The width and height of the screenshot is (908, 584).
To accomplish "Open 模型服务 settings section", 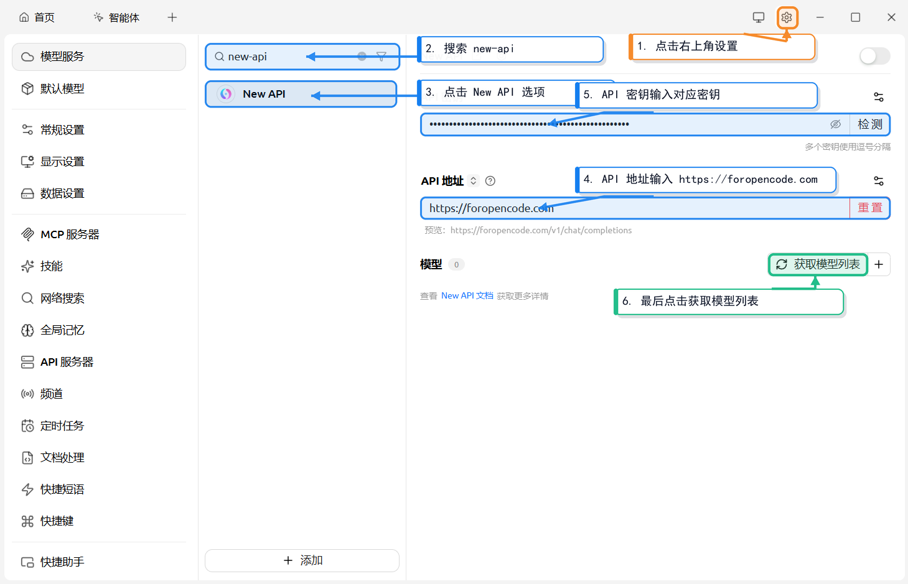I will pos(99,57).
